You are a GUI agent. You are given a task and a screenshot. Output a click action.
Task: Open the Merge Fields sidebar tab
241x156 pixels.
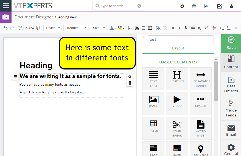[231, 108]
